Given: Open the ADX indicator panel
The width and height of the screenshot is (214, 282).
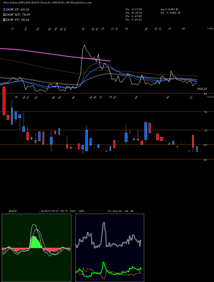Looking at the screenshot, I should 110,248.
